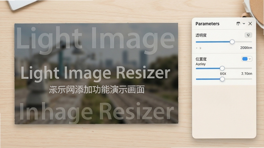Close the Parameters panel

pos(250,24)
